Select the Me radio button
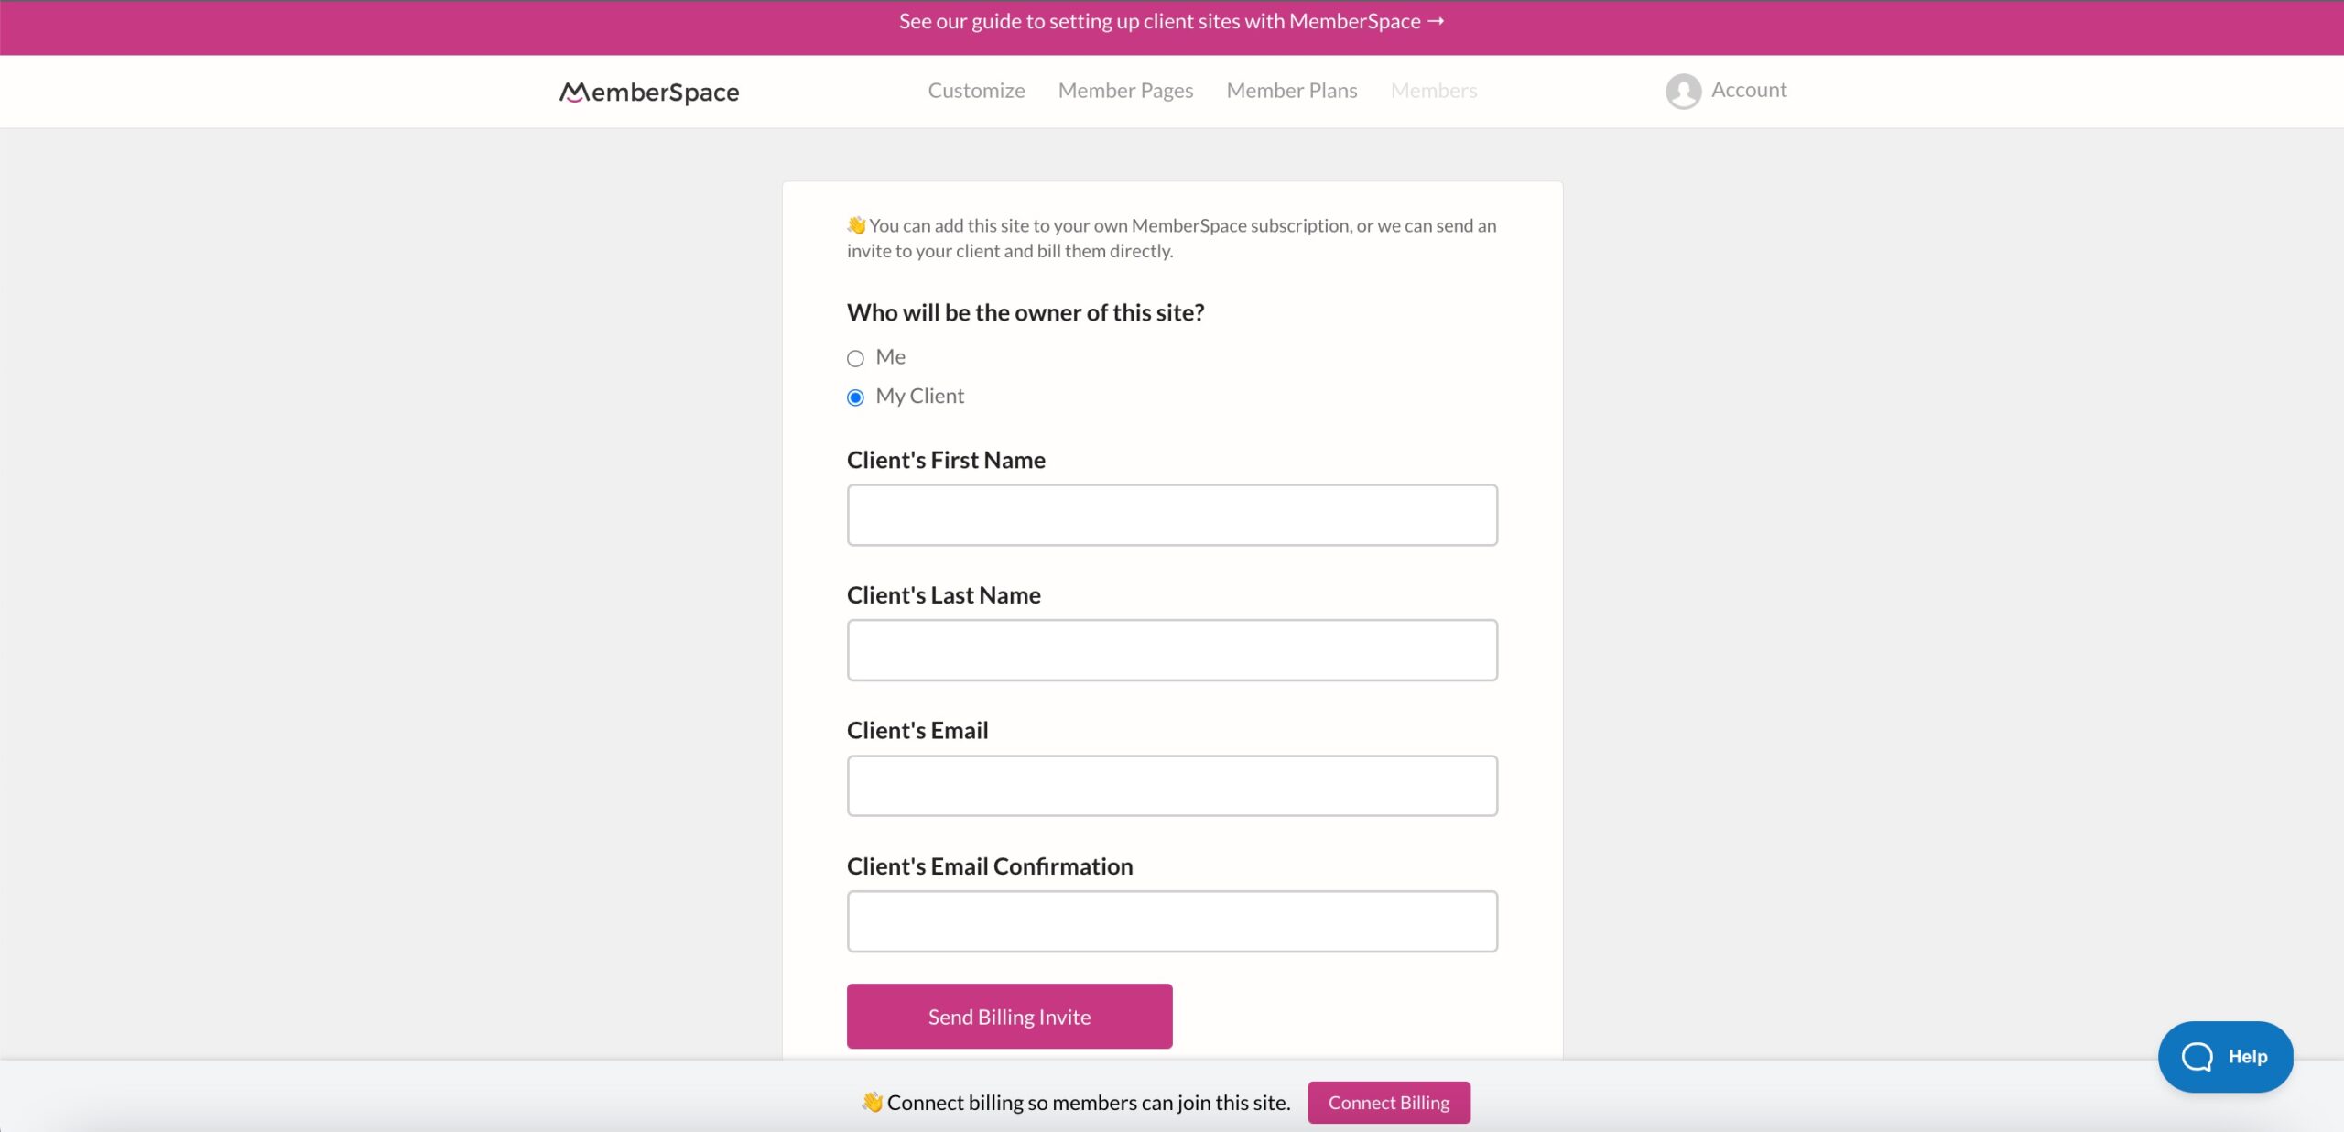Screen dimensions: 2344x1132 click(855, 357)
